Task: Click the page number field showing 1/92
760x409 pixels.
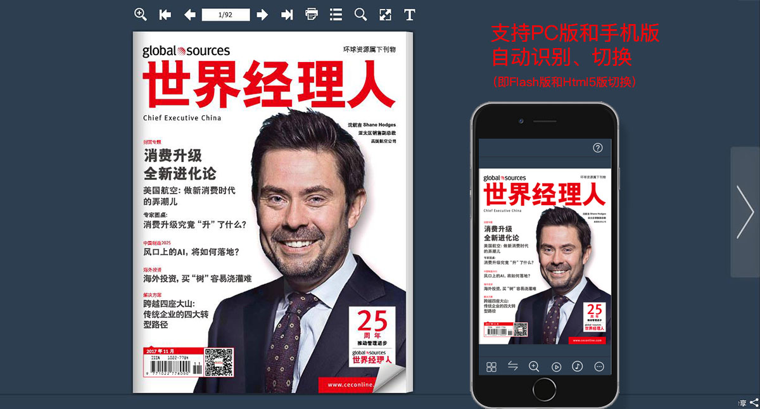Action: coord(225,15)
